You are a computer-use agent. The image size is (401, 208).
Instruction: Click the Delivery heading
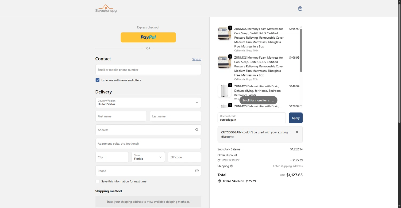click(x=103, y=92)
